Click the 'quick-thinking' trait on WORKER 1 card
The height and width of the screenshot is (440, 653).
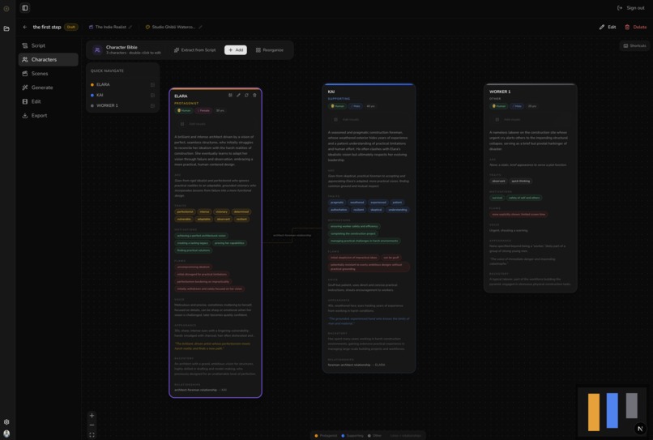521,182
